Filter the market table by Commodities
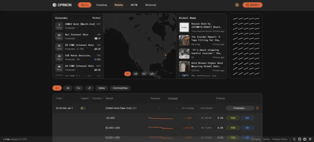 [x=120, y=88]
